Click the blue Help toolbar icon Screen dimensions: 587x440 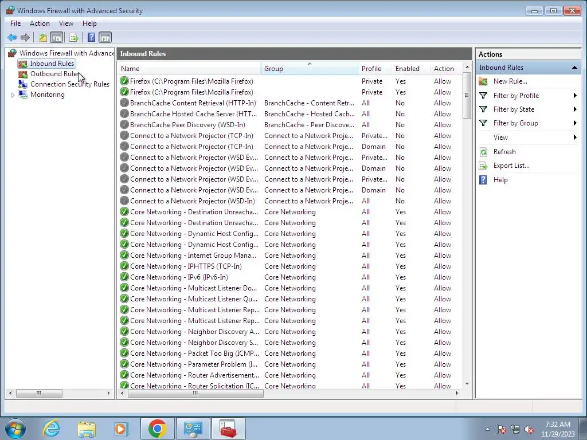click(x=91, y=37)
